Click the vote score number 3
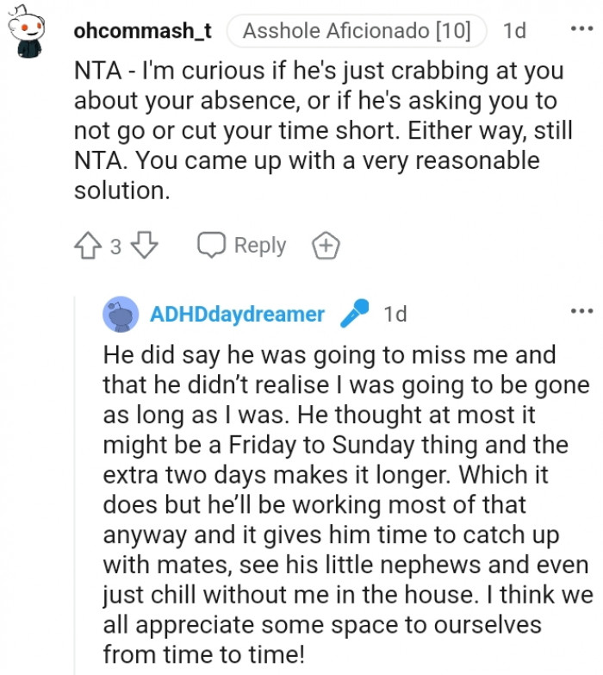This screenshot has width=603, height=675. pos(116,247)
